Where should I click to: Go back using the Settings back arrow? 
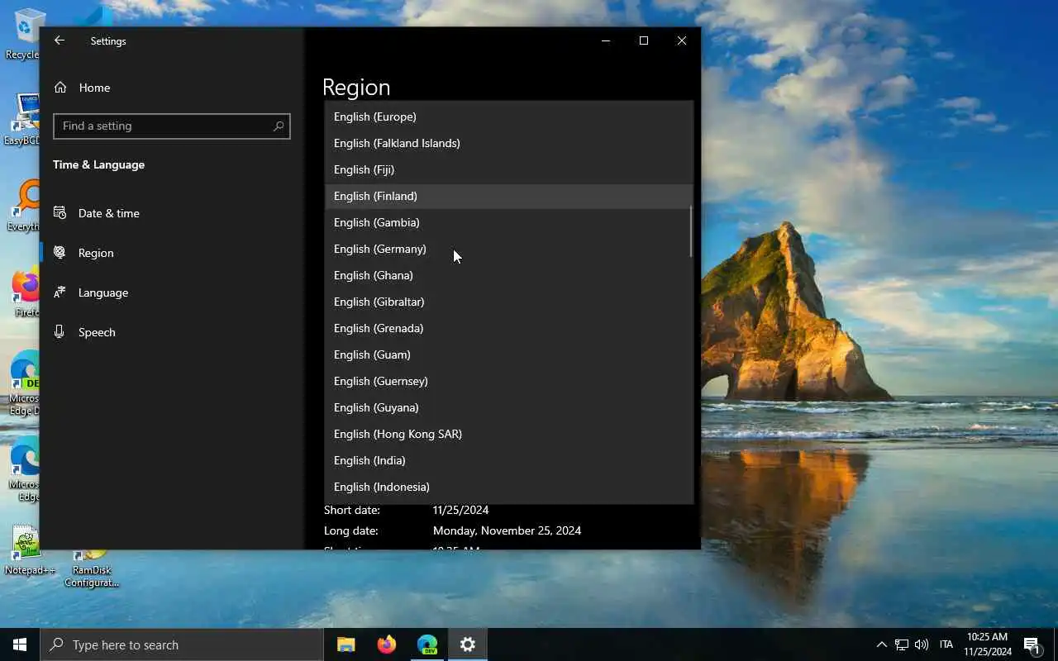59,40
